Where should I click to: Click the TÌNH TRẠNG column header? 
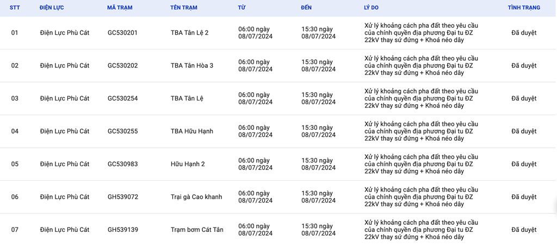pyautogui.click(x=524, y=8)
